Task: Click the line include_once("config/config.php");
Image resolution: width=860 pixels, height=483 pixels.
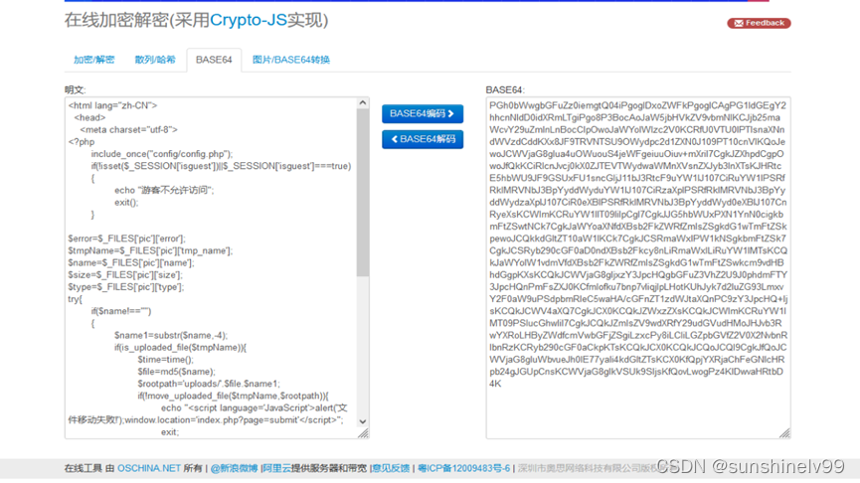Action: click(162, 154)
